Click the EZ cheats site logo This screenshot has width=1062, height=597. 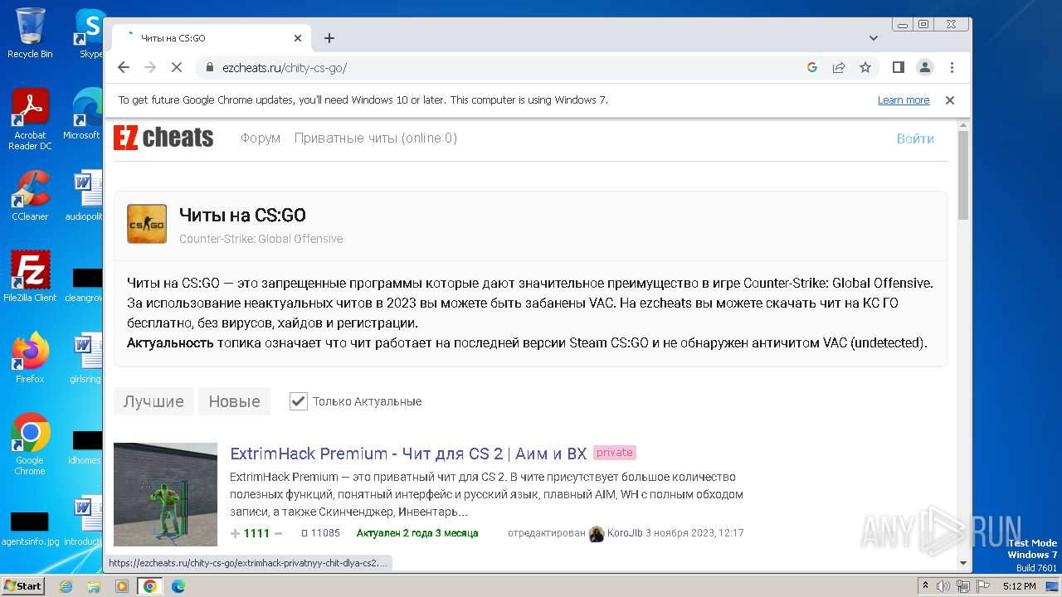pyautogui.click(x=163, y=138)
